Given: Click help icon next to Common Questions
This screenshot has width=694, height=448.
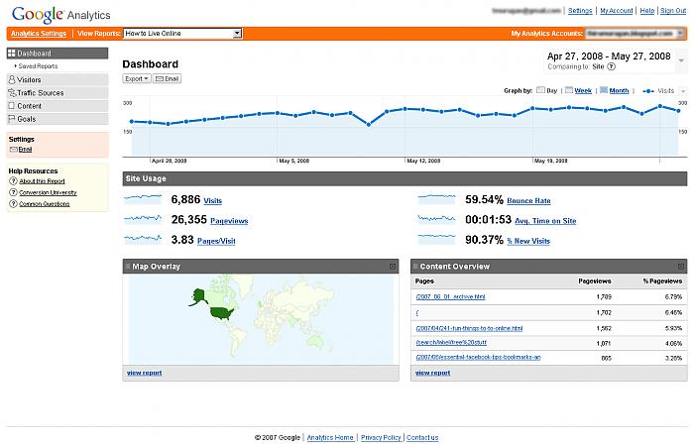Looking at the screenshot, I should [13, 203].
